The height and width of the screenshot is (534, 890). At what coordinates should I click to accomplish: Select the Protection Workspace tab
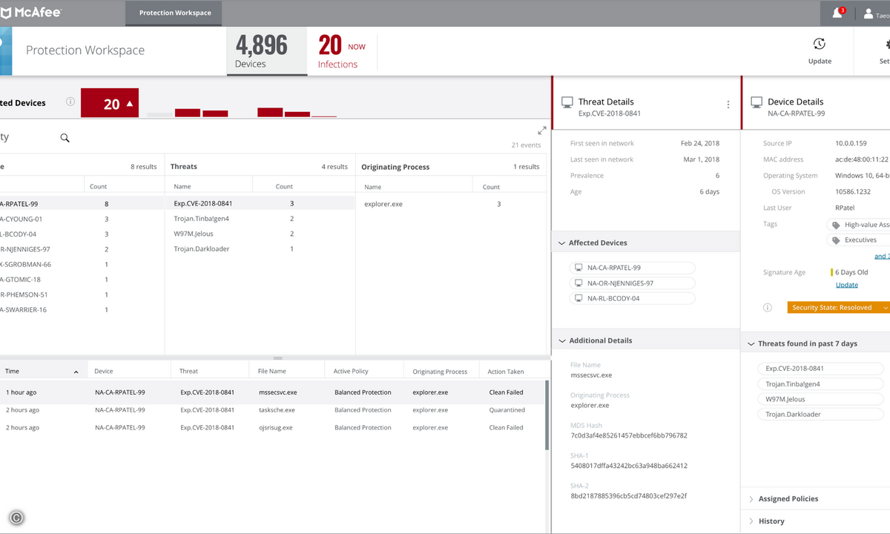tap(175, 13)
